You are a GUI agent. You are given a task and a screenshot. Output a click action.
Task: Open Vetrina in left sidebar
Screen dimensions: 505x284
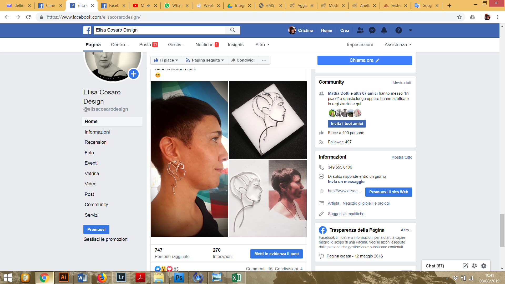tap(92, 174)
